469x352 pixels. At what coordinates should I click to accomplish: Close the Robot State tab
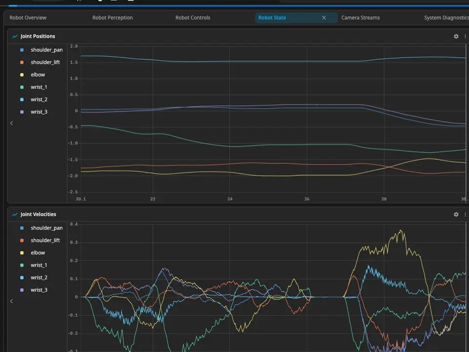[x=324, y=18]
